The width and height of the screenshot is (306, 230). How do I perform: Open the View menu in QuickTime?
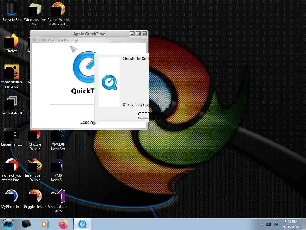point(51,40)
